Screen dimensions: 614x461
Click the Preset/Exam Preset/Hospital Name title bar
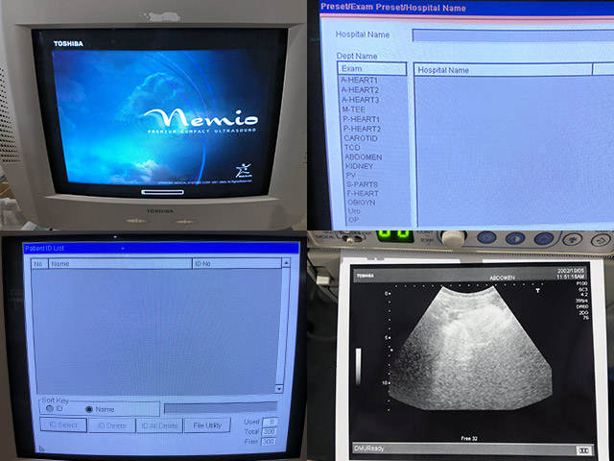pyautogui.click(x=467, y=8)
